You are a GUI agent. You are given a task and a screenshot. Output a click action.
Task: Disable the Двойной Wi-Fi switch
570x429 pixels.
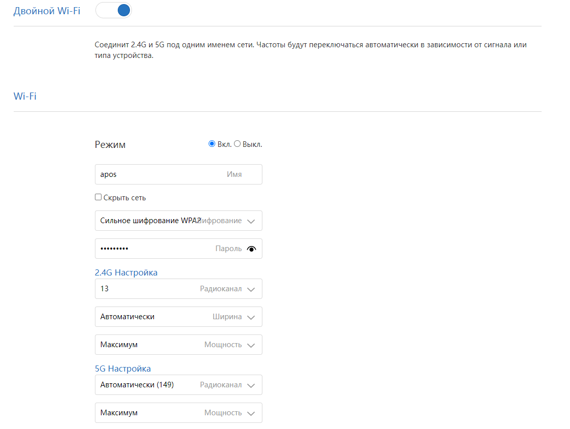pos(114,11)
